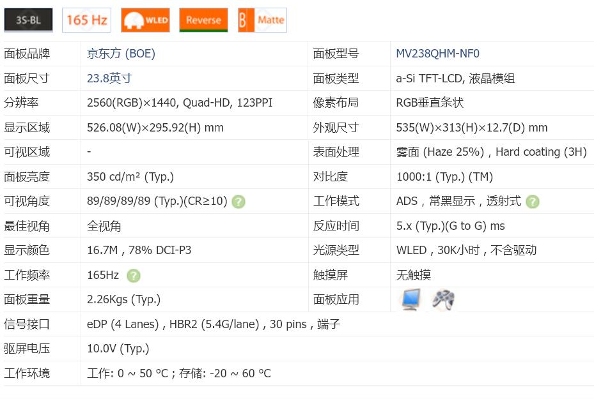
Task: Click the Matte surface badge
Action: click(262, 19)
